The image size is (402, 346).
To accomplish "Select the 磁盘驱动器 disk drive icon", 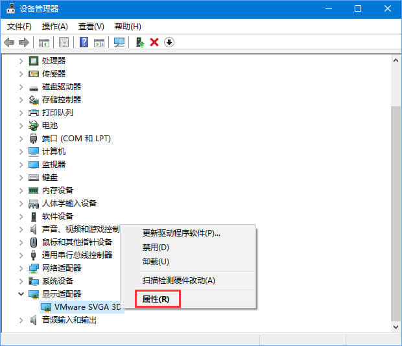I will (34, 88).
